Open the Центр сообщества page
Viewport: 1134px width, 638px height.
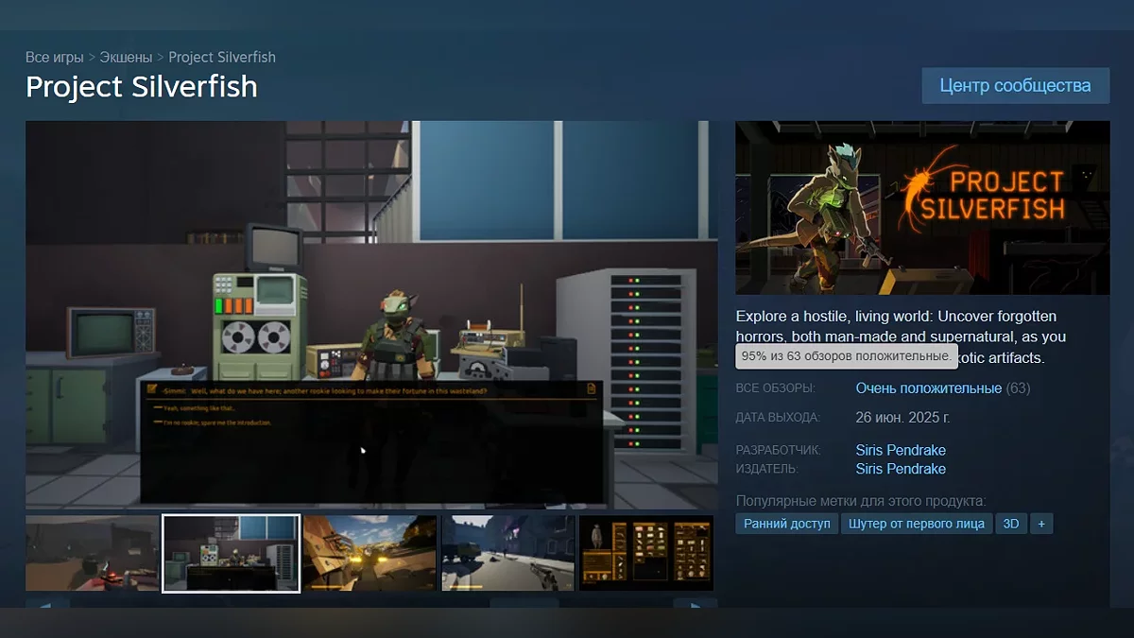click(1015, 86)
